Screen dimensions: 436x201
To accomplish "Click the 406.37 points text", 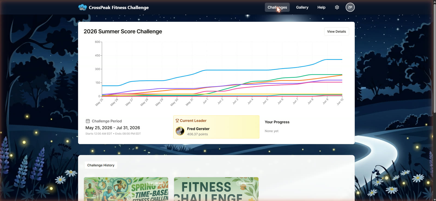I will (198, 134).
